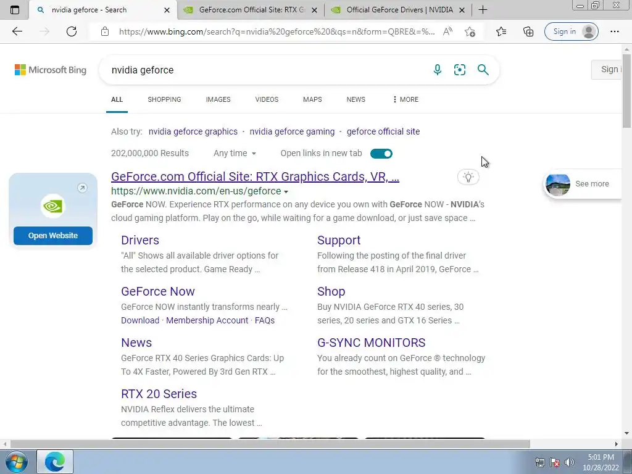Viewport: 632px width, 474px height.
Task: Open the G-SYNC MONITORS sitelink
Action: (x=371, y=343)
